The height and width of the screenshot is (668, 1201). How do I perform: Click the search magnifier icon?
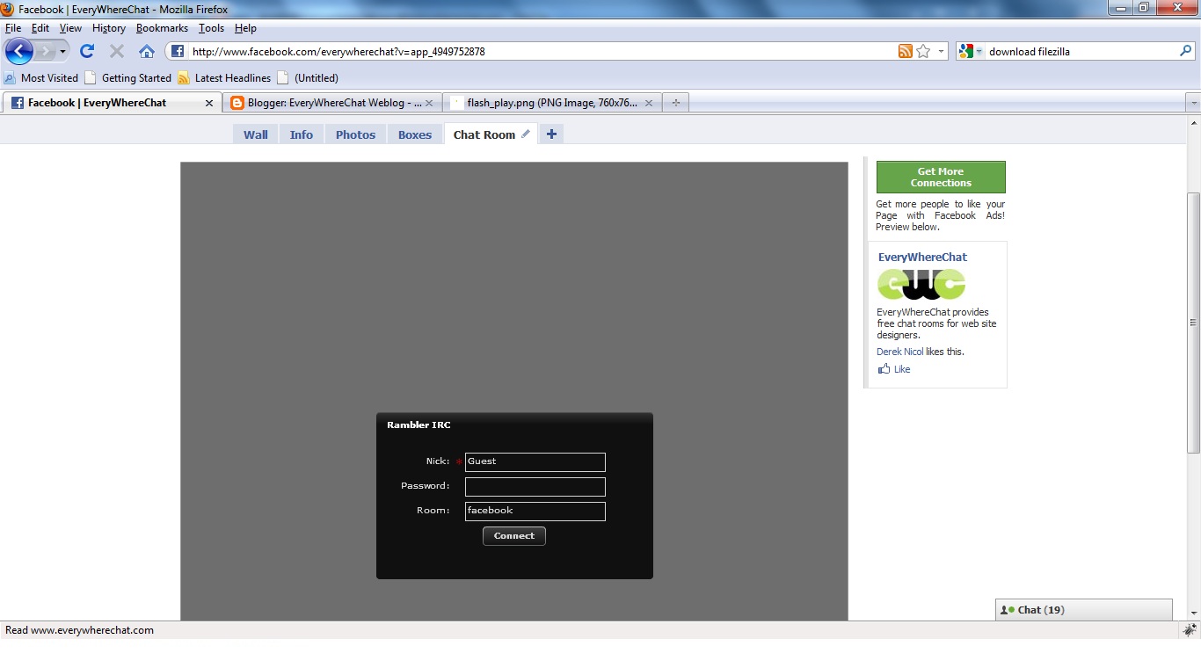point(1186,51)
